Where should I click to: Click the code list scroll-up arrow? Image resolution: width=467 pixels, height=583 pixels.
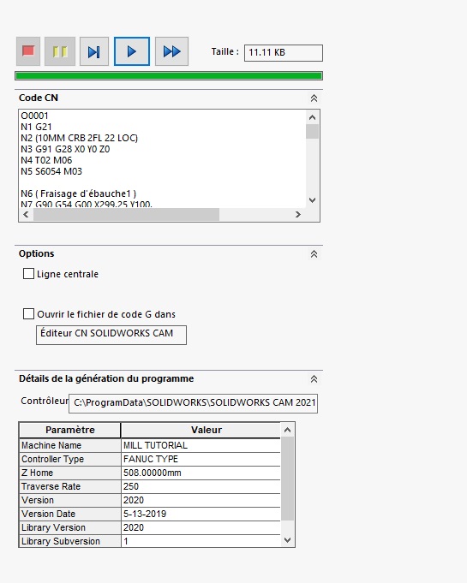[312, 117]
